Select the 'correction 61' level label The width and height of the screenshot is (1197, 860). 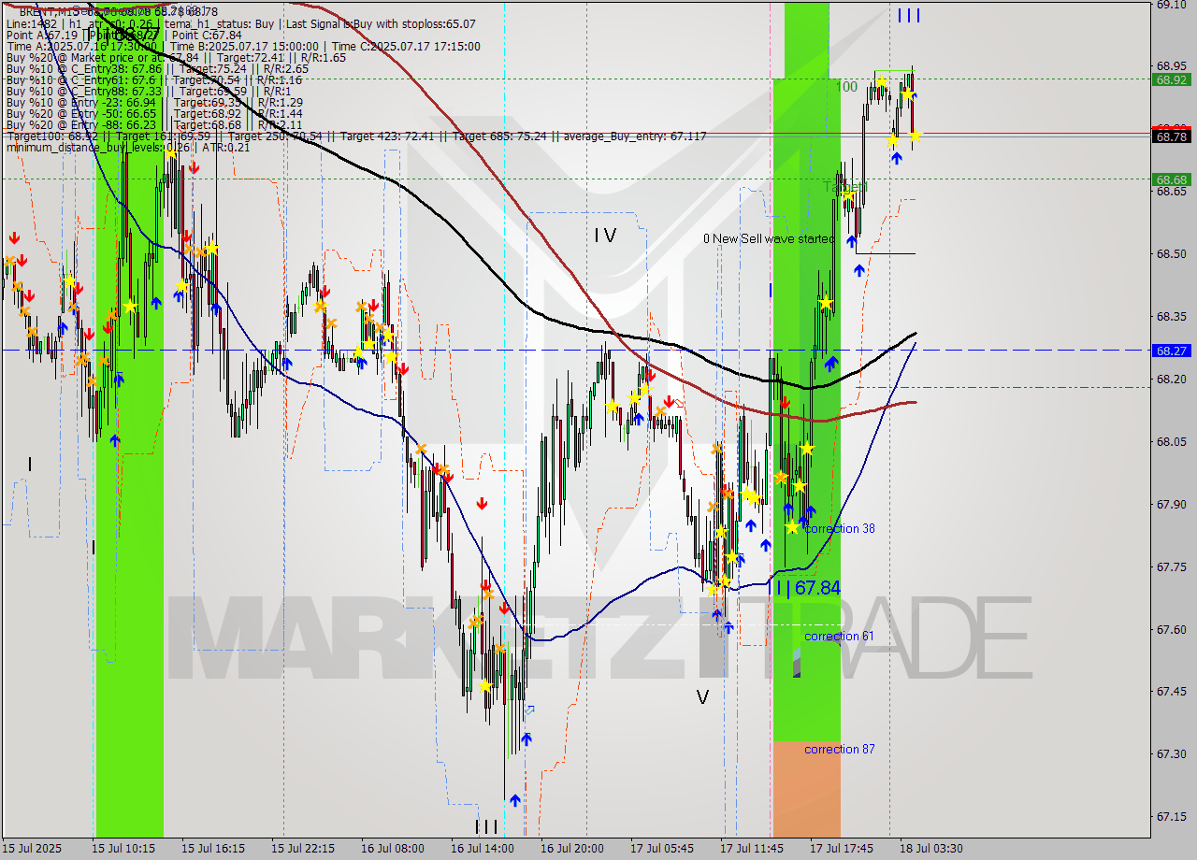click(839, 637)
